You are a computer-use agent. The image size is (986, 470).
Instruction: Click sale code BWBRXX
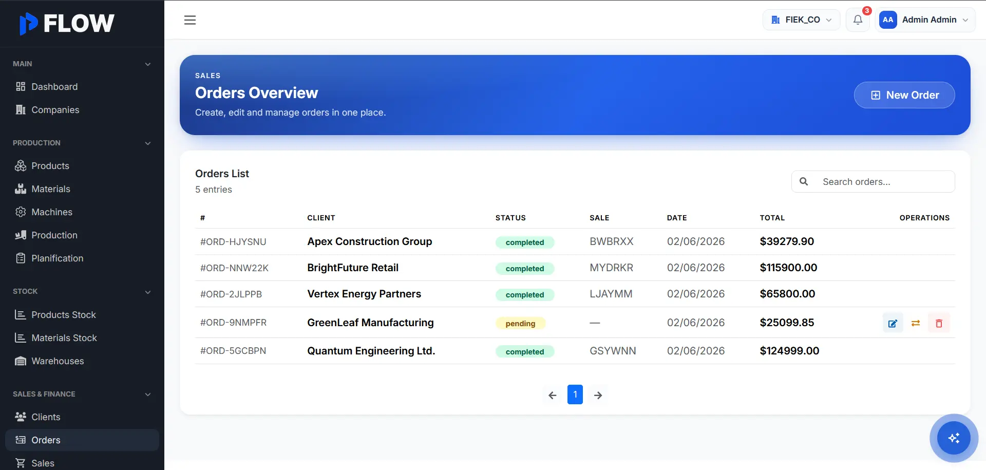(x=611, y=241)
